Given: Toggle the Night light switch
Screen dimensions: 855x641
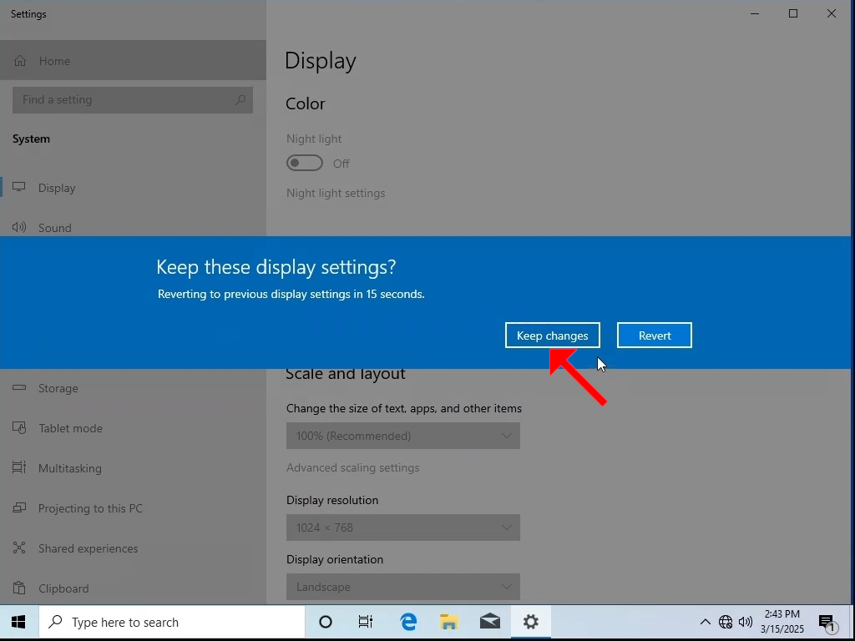Looking at the screenshot, I should coord(305,163).
